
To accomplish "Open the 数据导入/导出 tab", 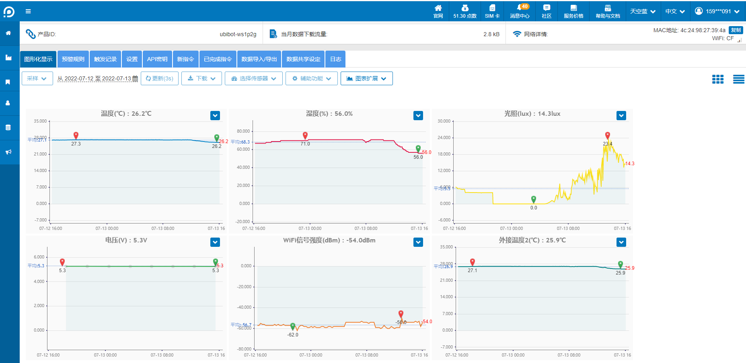I will [x=259, y=59].
